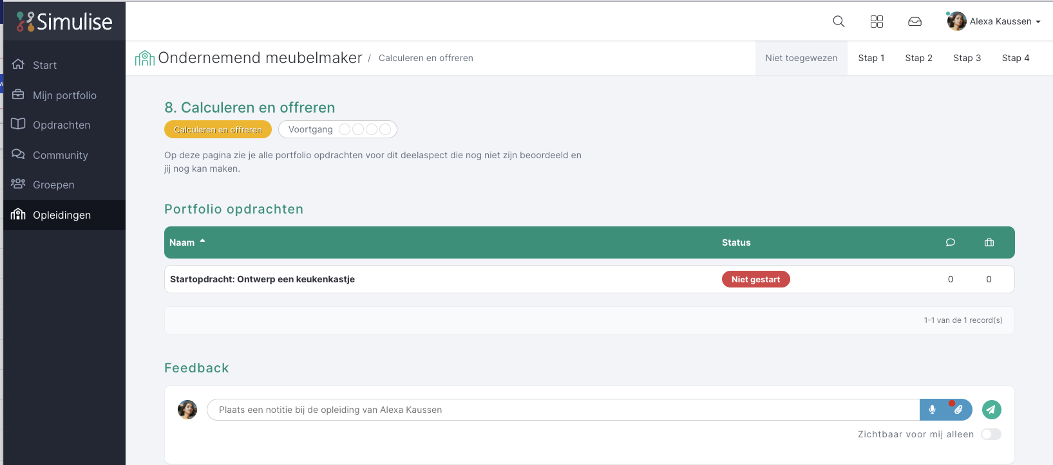
Task: Click the comments bubble column icon
Action: click(950, 242)
